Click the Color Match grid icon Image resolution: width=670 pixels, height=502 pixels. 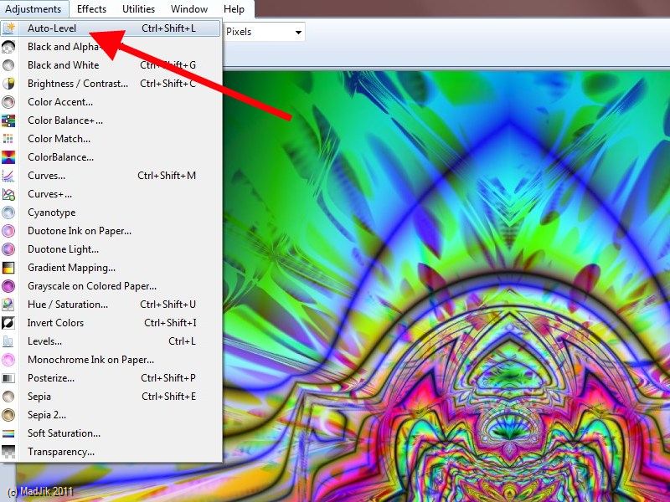point(8,139)
